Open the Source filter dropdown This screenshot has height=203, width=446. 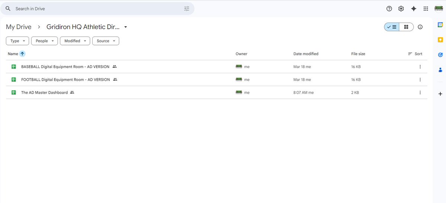click(106, 41)
